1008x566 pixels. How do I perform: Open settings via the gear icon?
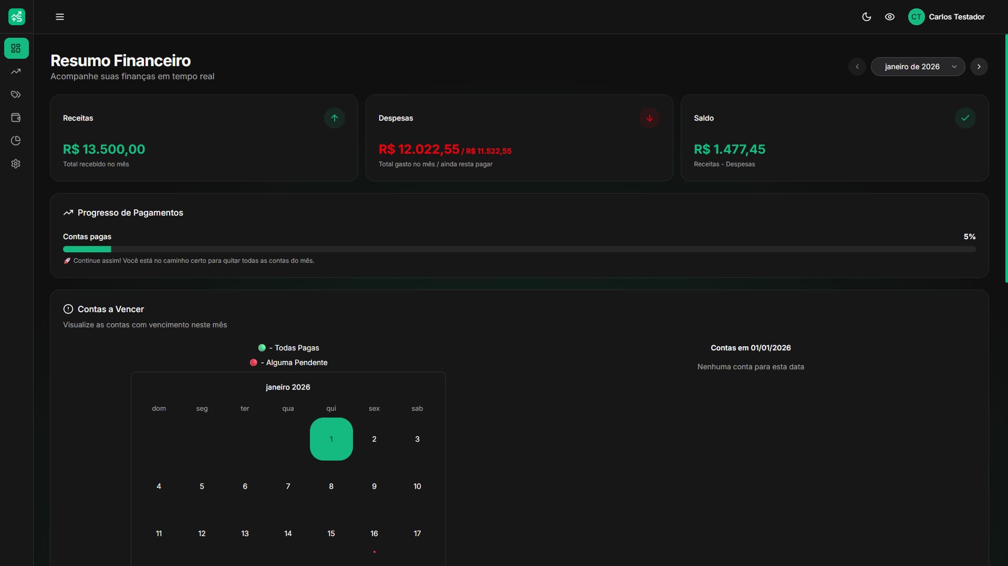(x=16, y=164)
